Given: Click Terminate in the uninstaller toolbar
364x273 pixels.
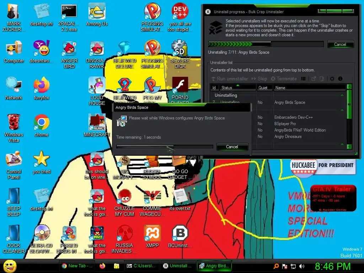Looking at the screenshot, I should point(284,79).
